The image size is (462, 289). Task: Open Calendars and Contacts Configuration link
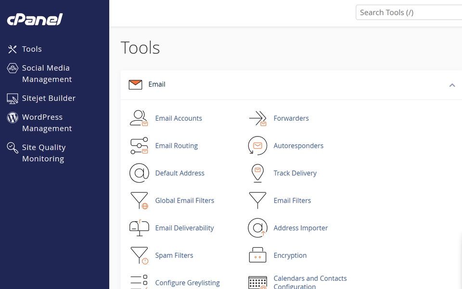310,282
